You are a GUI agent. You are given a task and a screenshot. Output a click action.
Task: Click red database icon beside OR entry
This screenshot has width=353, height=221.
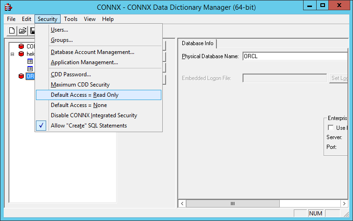[21, 76]
